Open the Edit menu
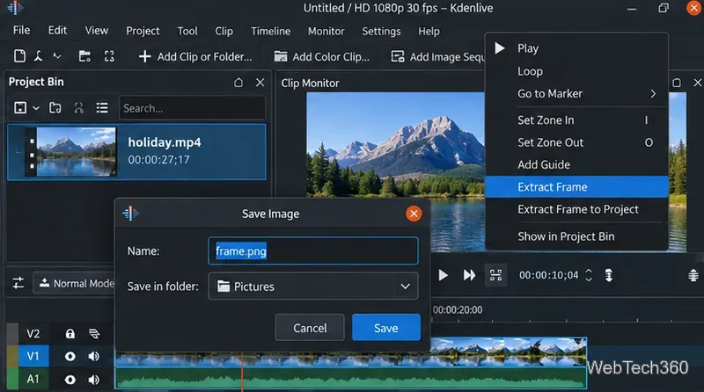This screenshot has width=704, height=392. tap(57, 31)
